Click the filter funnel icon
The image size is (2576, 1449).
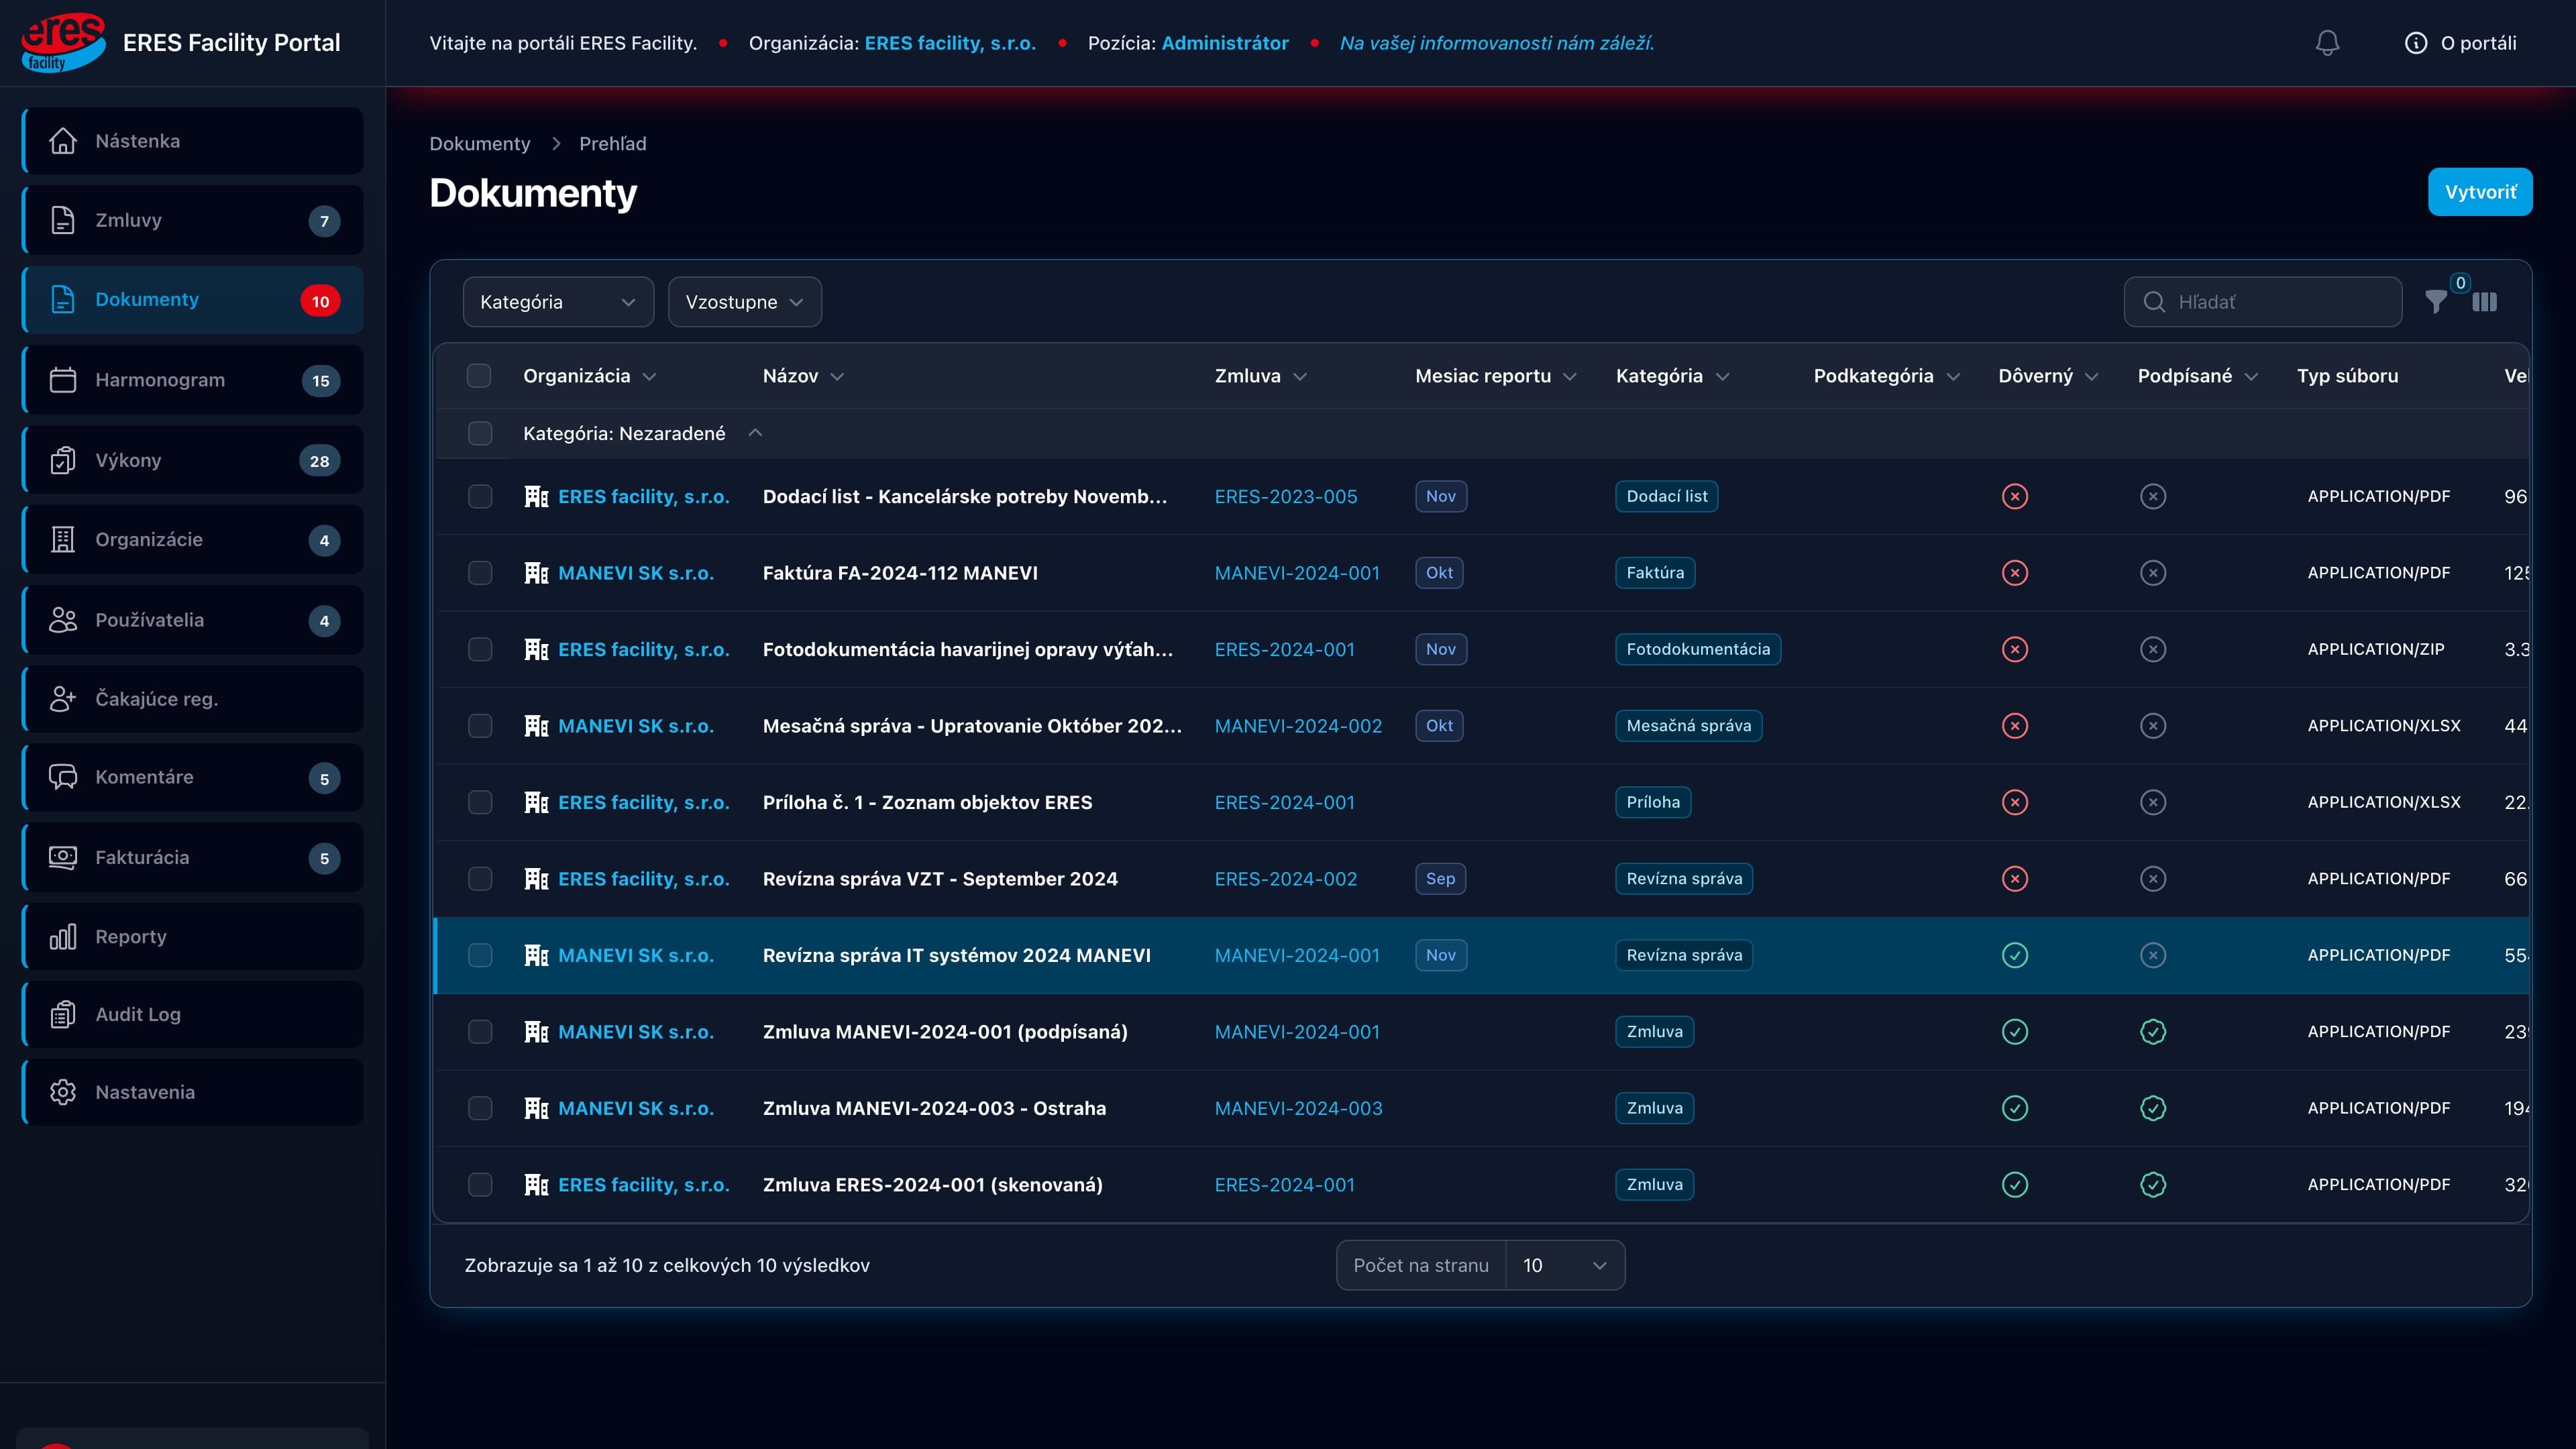click(x=2436, y=302)
